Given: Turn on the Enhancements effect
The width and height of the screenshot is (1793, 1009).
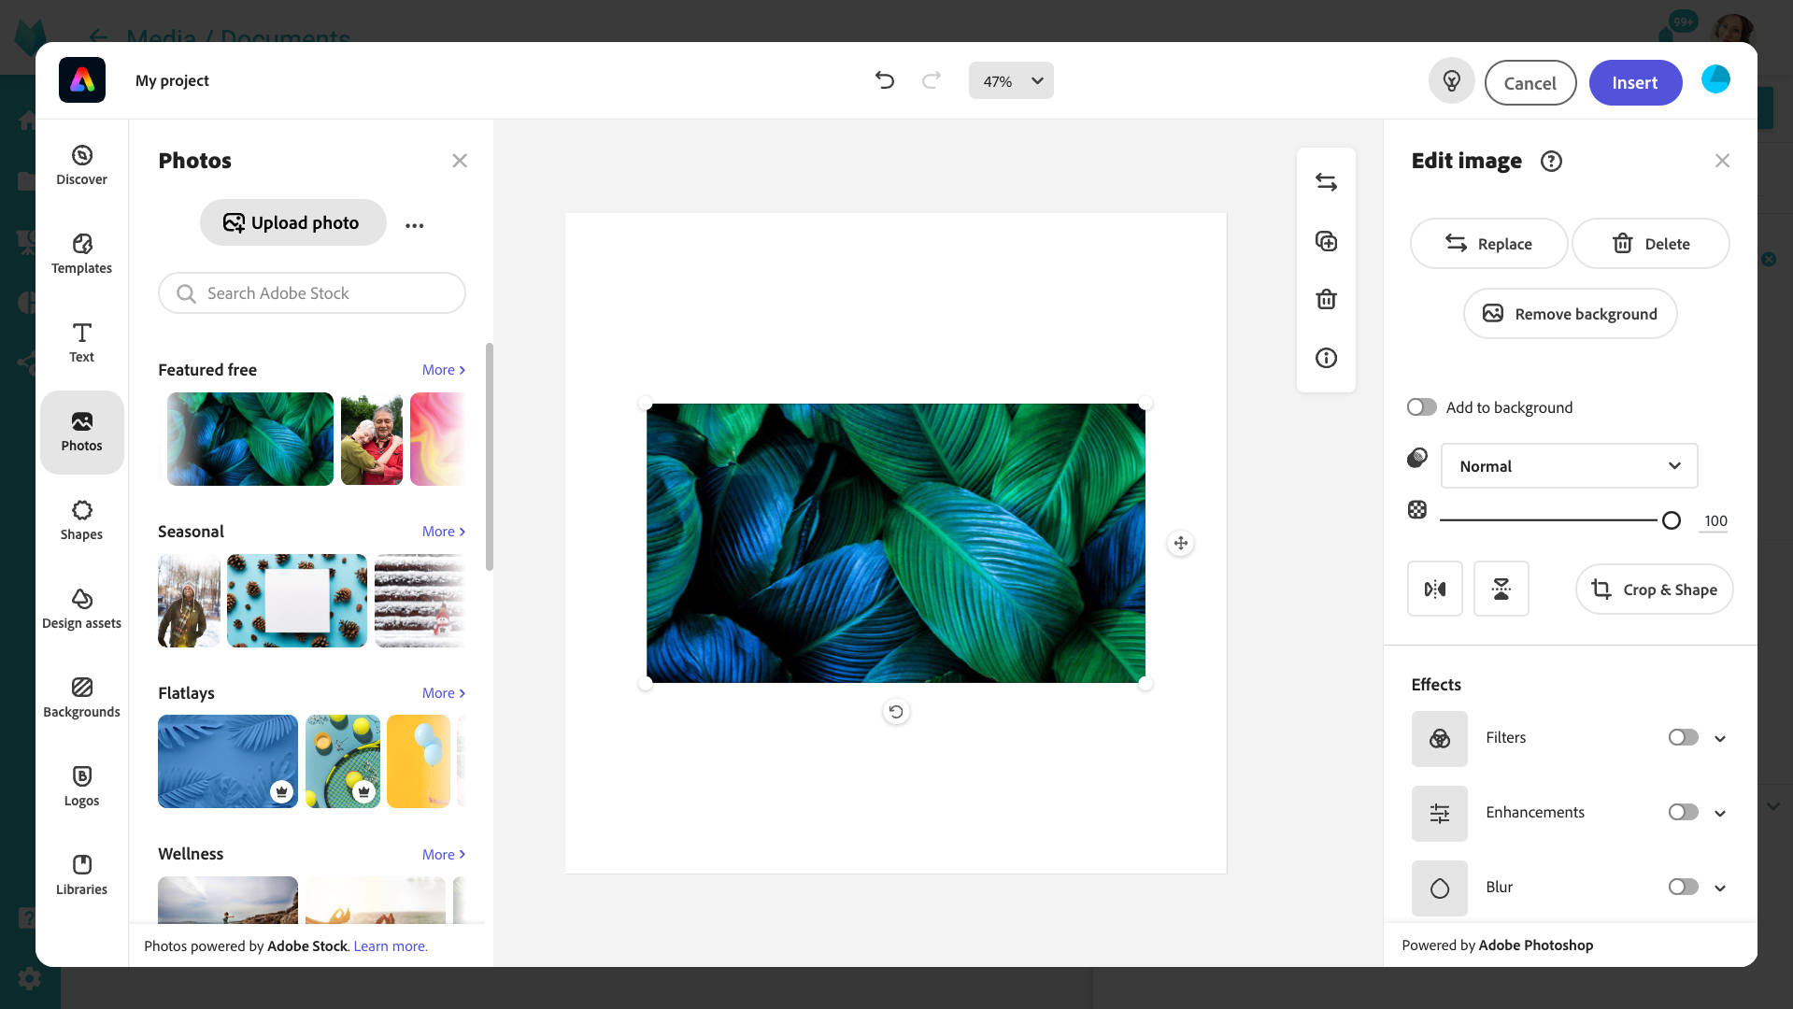Looking at the screenshot, I should coord(1684,813).
